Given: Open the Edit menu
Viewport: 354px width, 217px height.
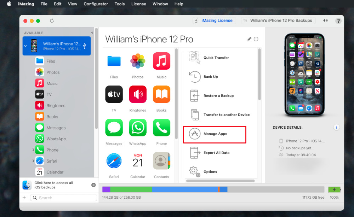Looking at the screenshot, I should tap(58, 4).
